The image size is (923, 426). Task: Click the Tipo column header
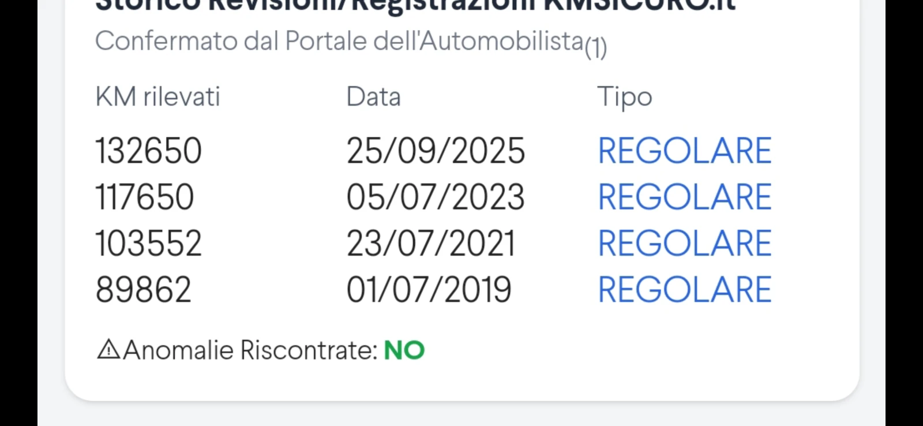point(624,97)
